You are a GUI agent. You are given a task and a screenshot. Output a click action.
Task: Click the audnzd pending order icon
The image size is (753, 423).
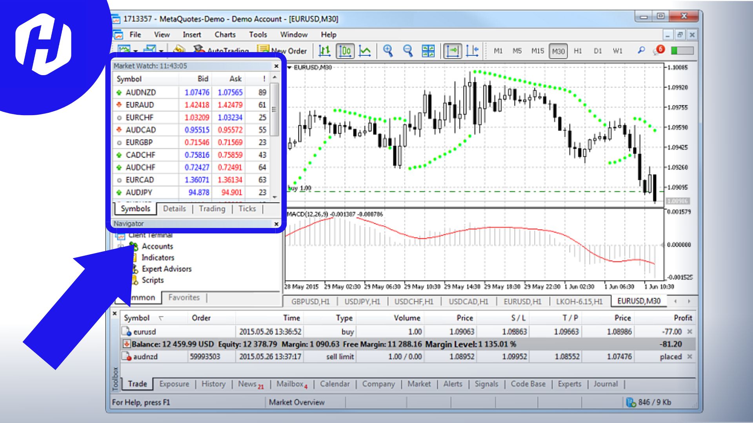click(127, 356)
